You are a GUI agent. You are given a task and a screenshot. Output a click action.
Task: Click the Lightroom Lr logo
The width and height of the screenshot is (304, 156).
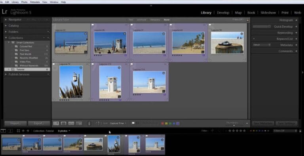(x=4, y=11)
